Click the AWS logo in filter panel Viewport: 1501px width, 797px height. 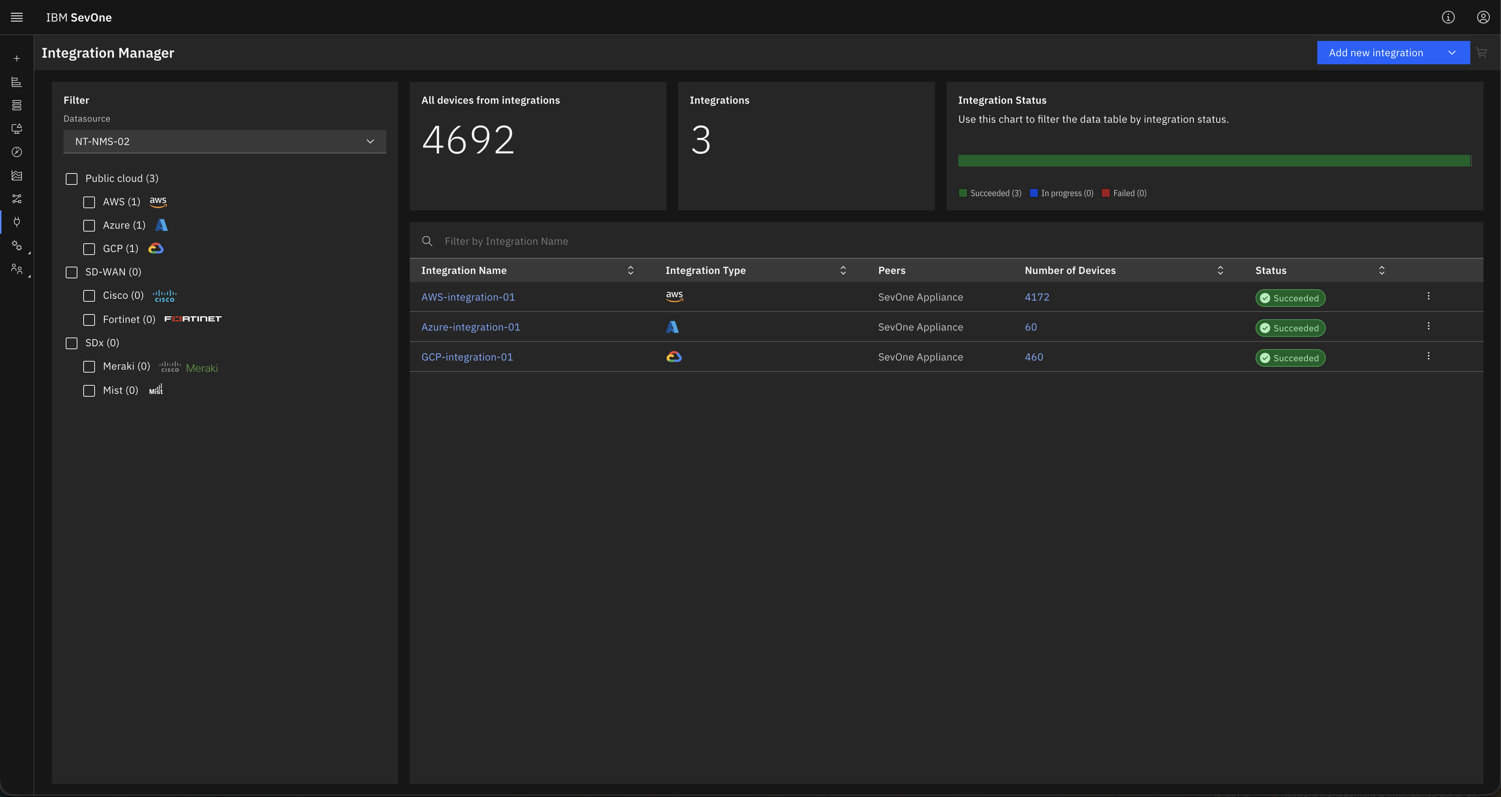(158, 202)
